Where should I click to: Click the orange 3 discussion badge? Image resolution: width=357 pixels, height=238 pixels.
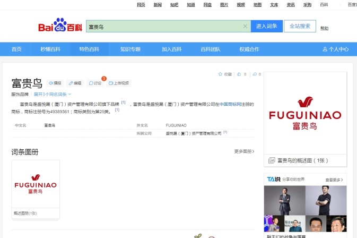pos(104,79)
